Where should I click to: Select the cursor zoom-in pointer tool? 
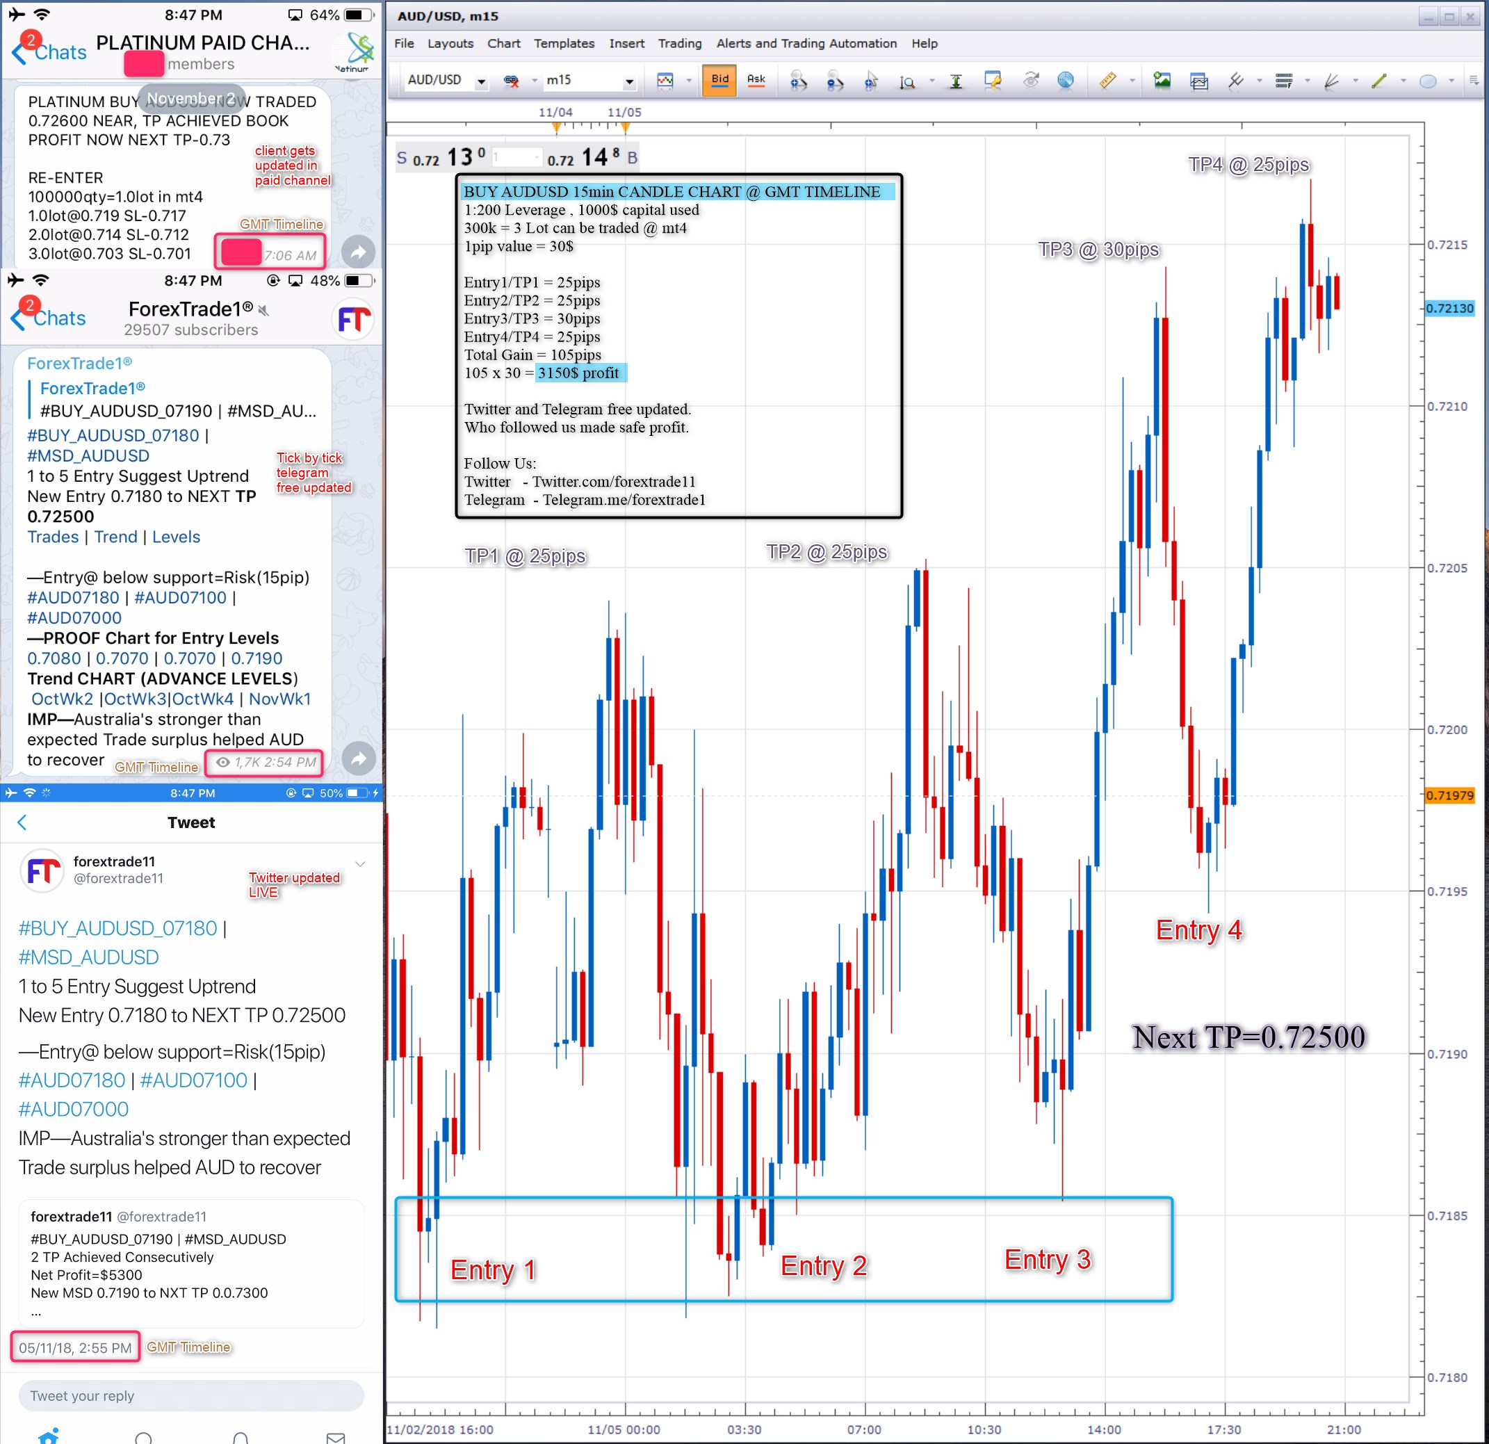click(870, 81)
